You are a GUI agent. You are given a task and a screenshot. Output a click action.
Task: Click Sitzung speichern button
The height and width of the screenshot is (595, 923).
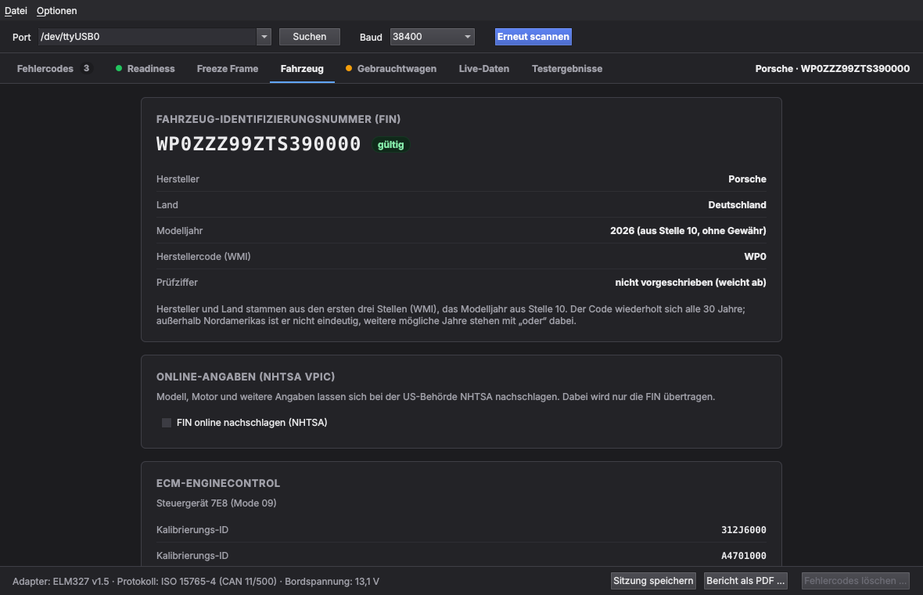[653, 581]
